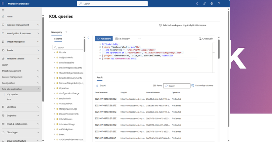Viewport: 272px width, 142px height.
Task: Click the Endpoints icon
Action: (x=3, y=115)
